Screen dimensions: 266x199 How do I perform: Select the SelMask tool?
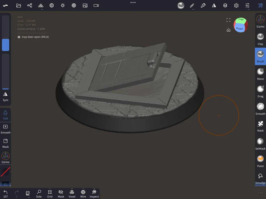tap(261, 144)
